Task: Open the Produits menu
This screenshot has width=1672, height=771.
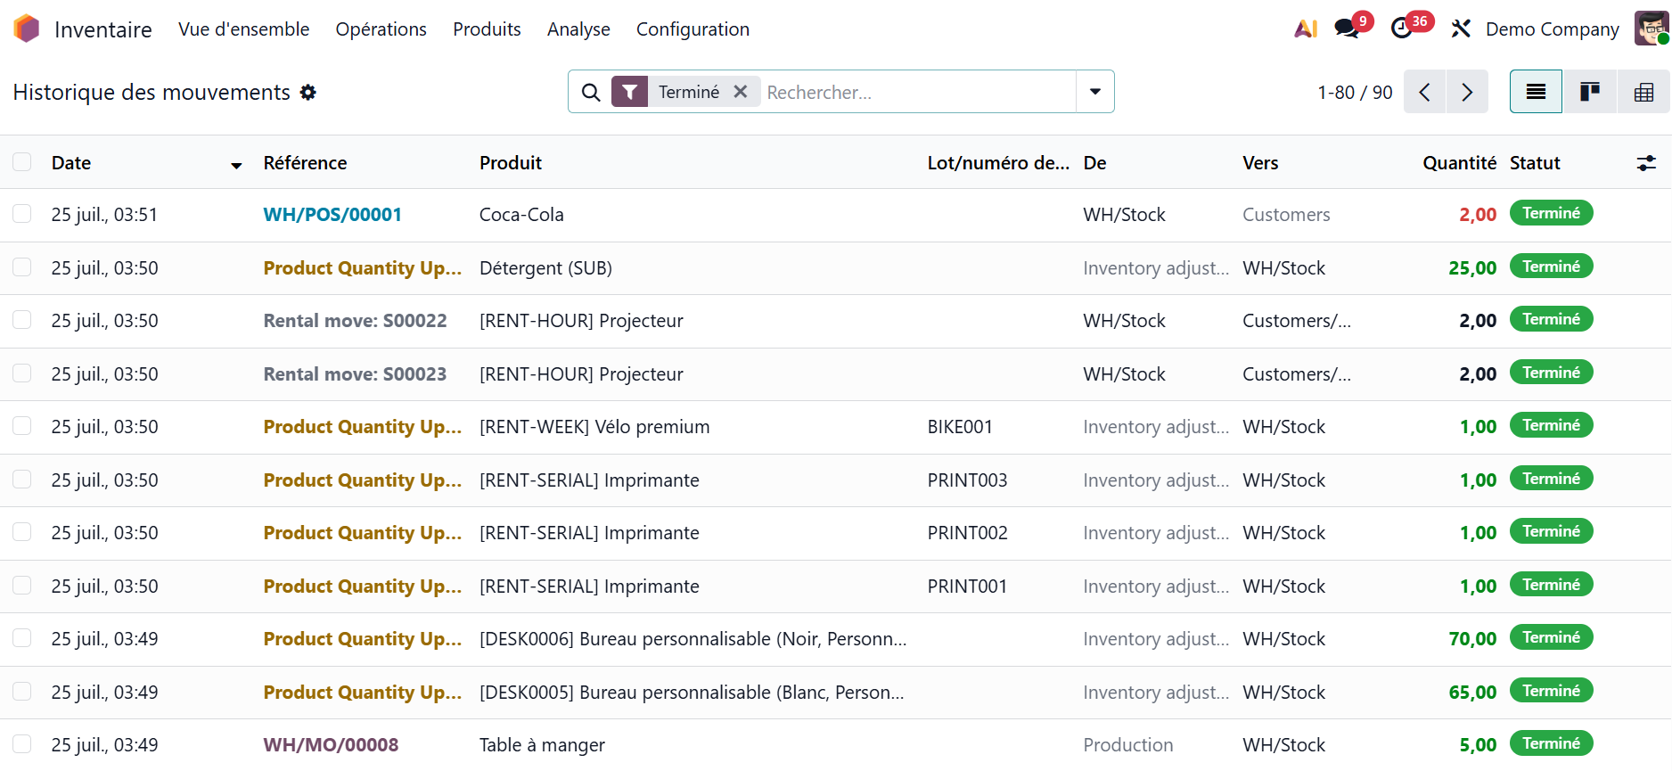Action: 487,29
